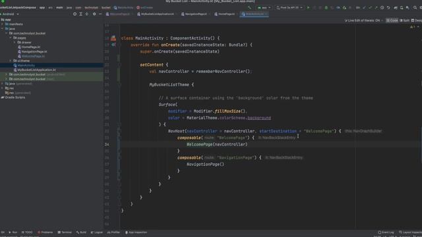Expand the res folder
422x237 pixels.
tap(3, 88)
